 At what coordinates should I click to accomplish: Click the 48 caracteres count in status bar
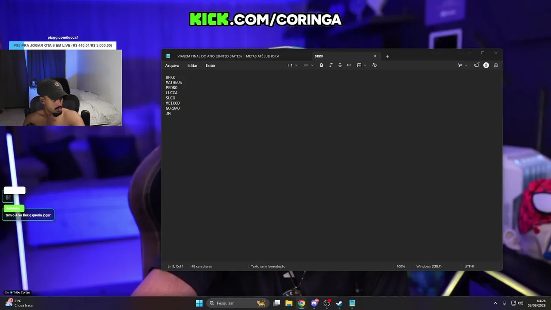point(201,267)
